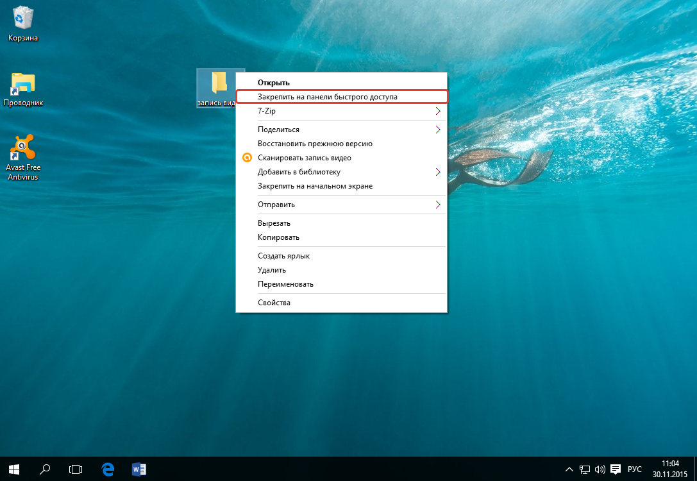Click Переименовать in the context menu
Image resolution: width=697 pixels, height=481 pixels.
coord(285,284)
